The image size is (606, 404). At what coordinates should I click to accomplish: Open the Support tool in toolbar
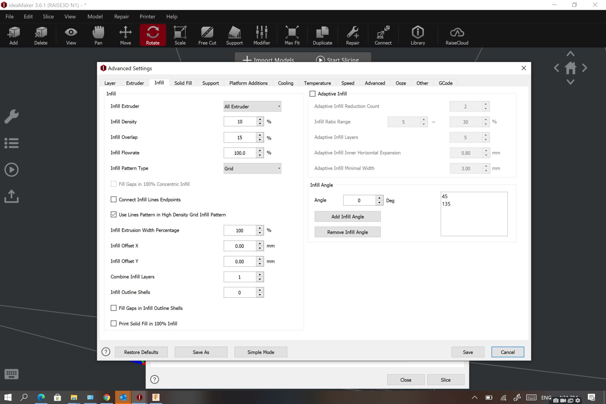click(234, 35)
